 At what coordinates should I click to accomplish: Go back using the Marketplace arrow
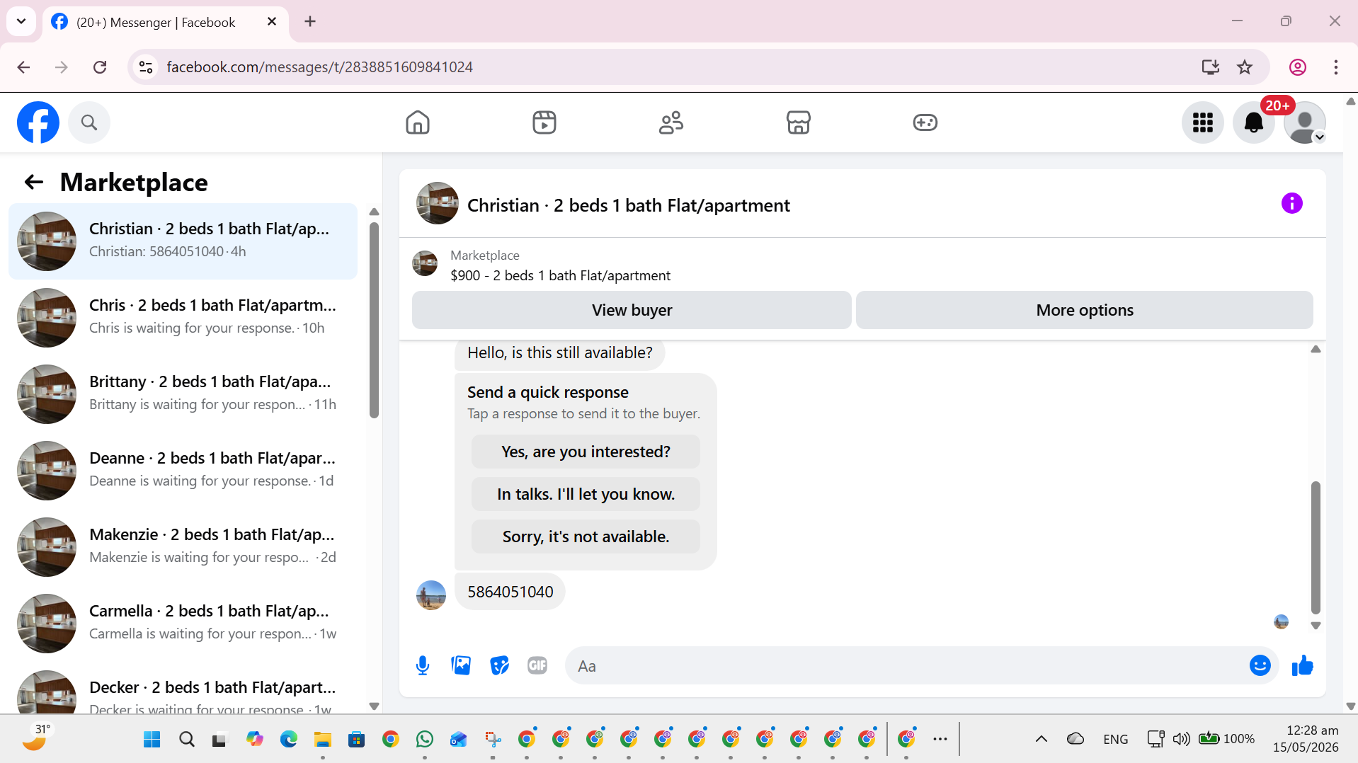click(34, 182)
